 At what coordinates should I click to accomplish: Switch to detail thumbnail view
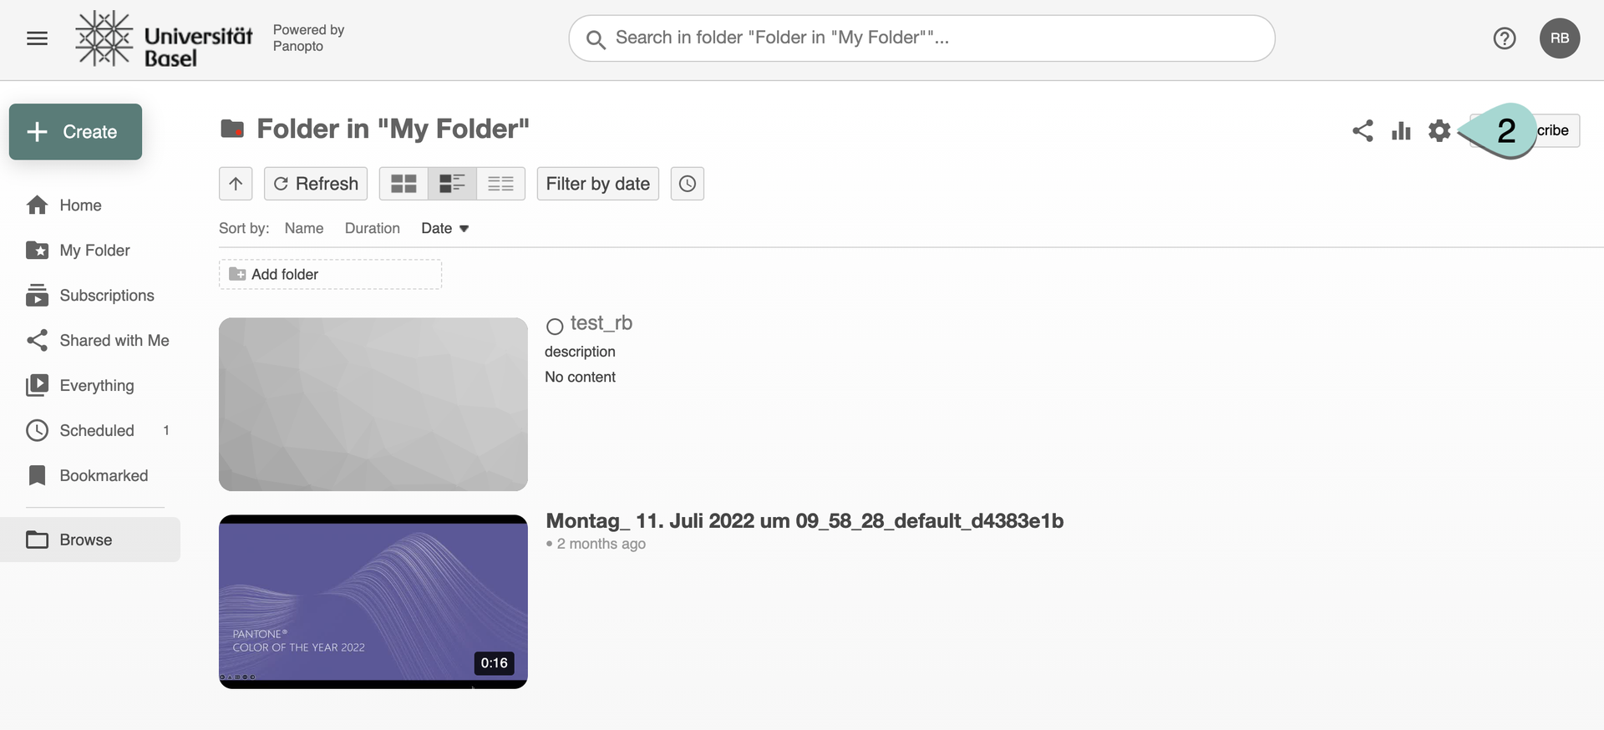[452, 184]
